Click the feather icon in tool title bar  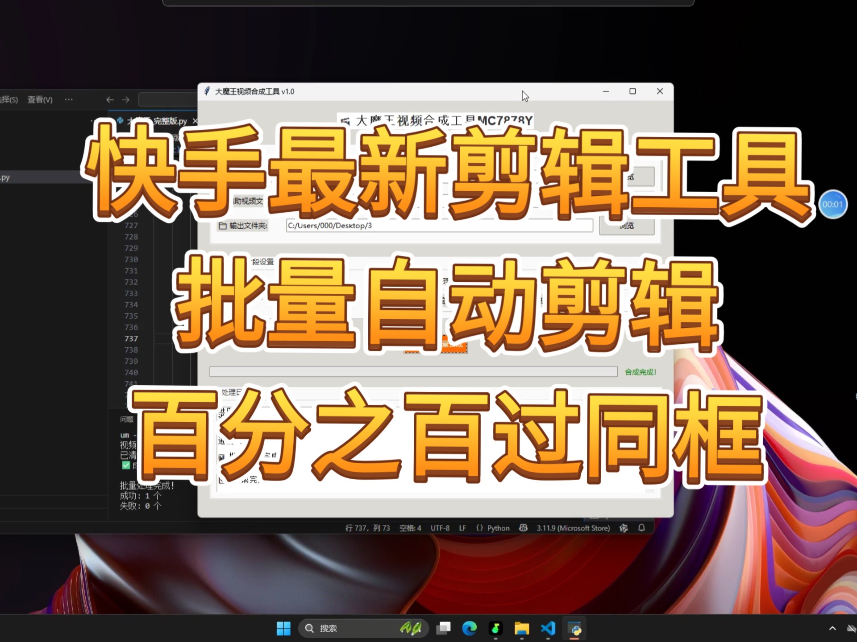[x=207, y=91]
